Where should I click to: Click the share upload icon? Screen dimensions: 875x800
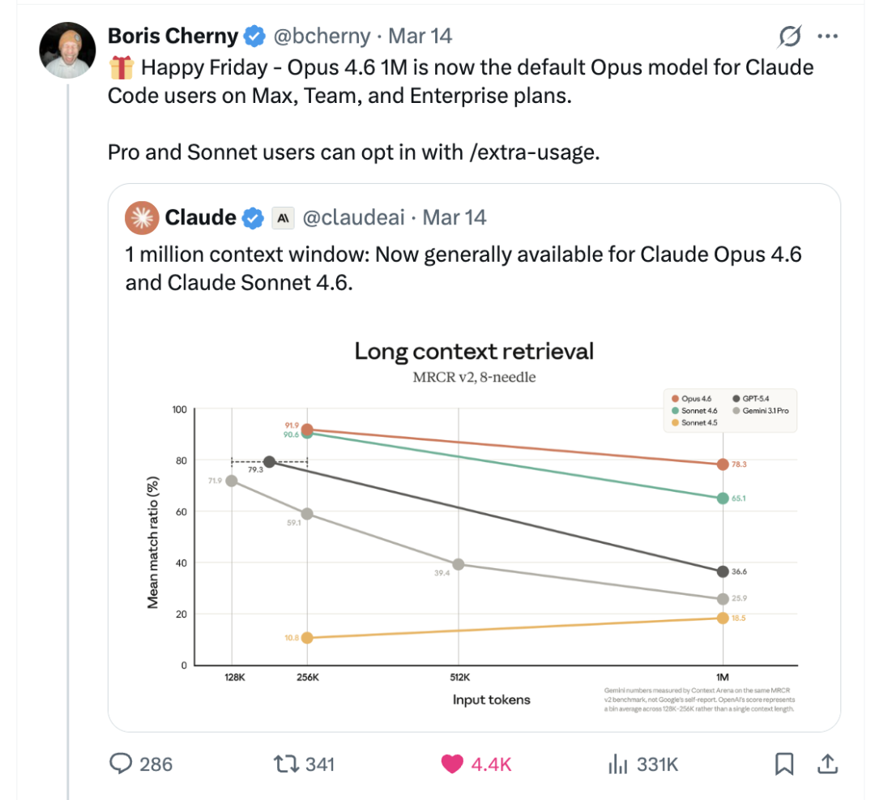(826, 763)
